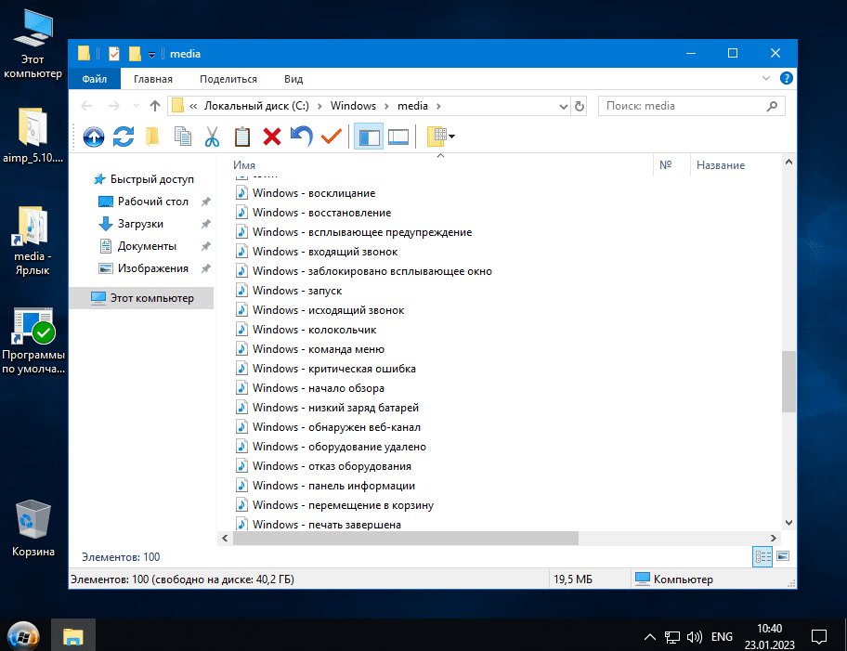Select the 'Windows - критическая ошибка' file

pos(333,369)
